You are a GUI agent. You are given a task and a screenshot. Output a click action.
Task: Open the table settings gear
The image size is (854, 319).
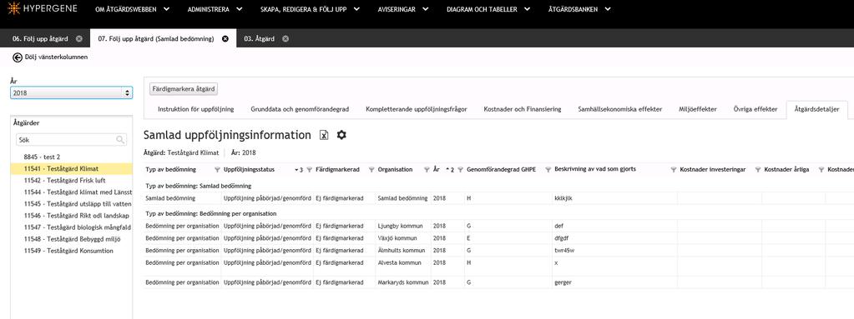click(341, 135)
